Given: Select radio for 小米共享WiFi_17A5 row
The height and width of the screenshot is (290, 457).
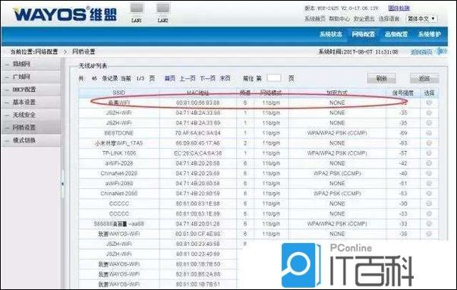Looking at the screenshot, I should pyautogui.click(x=429, y=143).
